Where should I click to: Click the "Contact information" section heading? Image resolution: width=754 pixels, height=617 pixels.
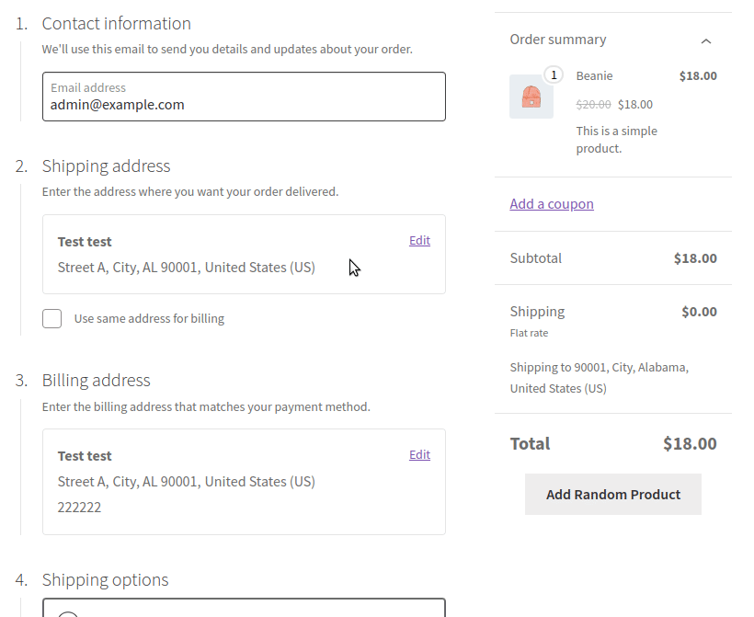(117, 24)
